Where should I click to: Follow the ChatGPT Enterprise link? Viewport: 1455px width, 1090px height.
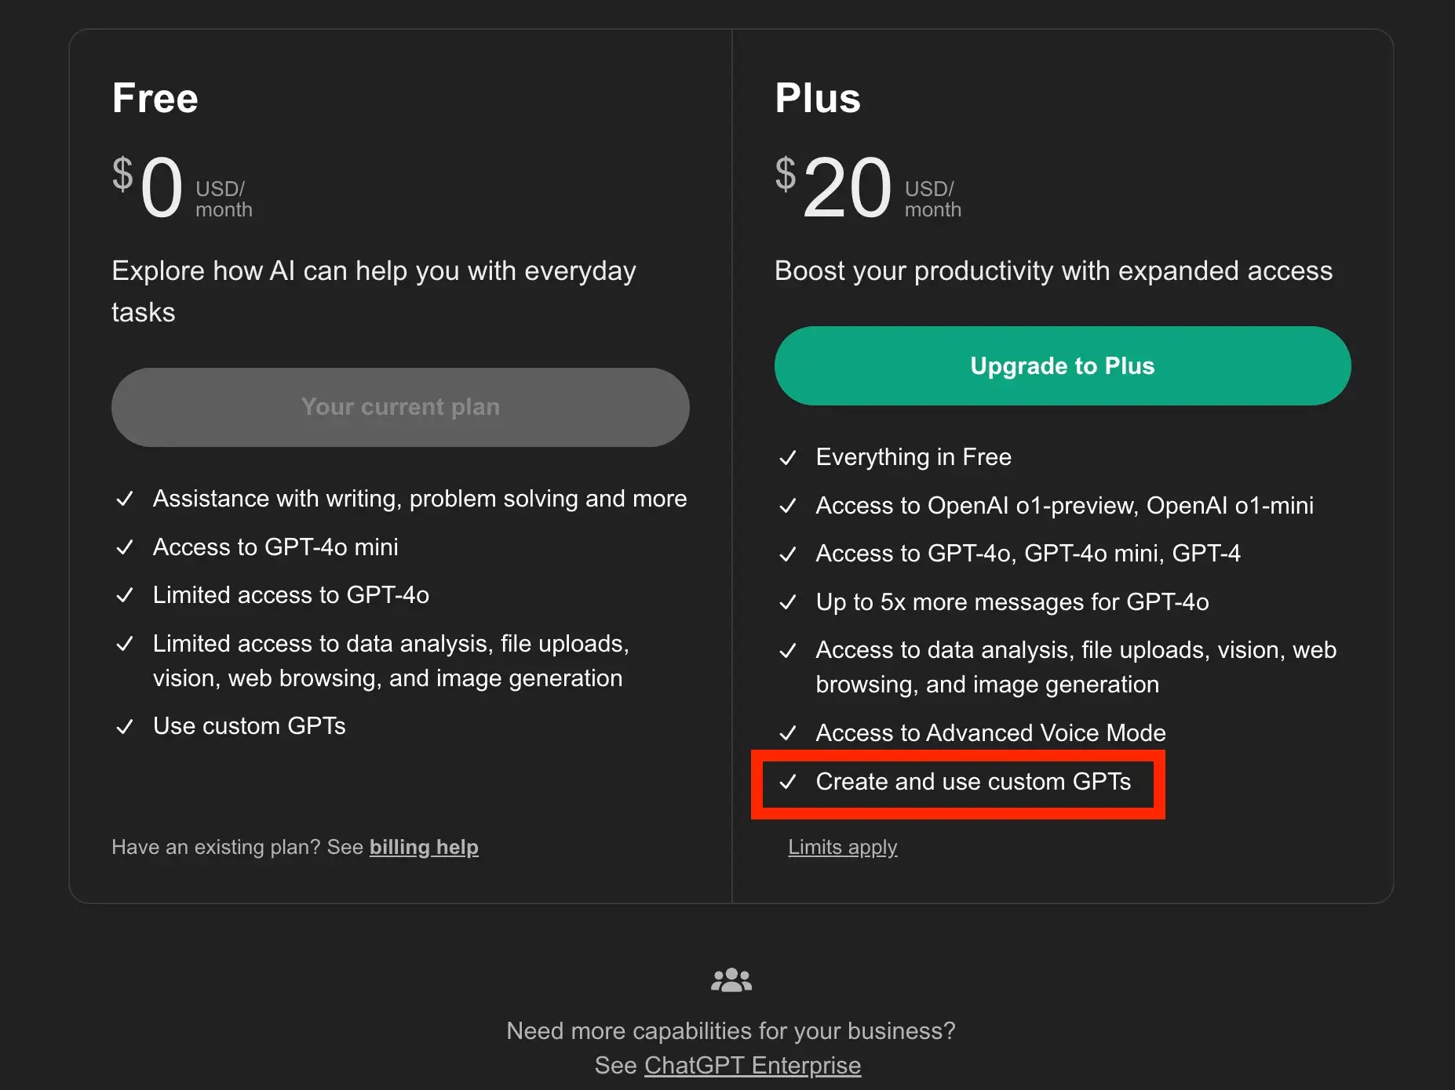click(752, 1065)
